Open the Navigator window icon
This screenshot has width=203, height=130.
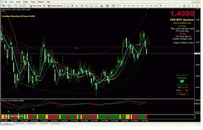tap(20, 6)
